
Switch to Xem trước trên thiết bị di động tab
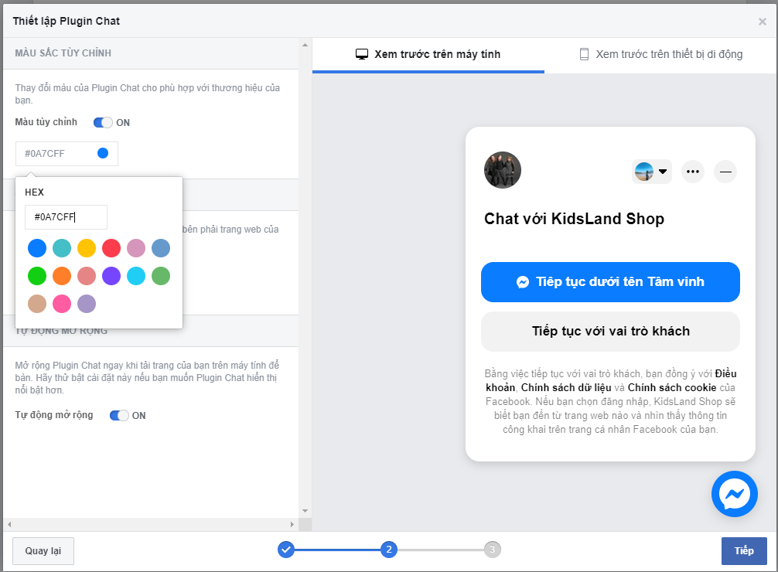click(x=660, y=54)
